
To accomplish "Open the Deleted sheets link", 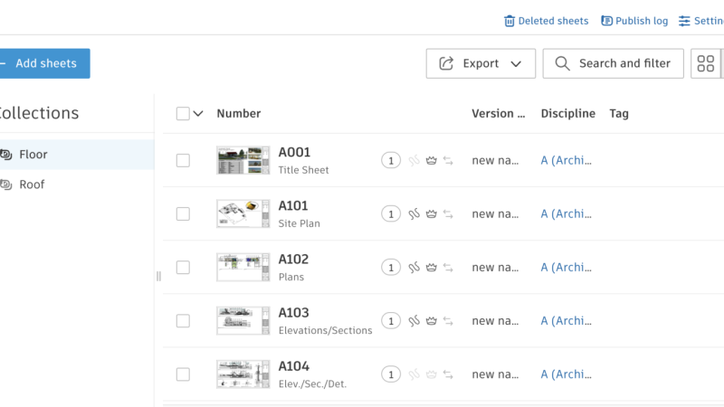I will tap(546, 21).
